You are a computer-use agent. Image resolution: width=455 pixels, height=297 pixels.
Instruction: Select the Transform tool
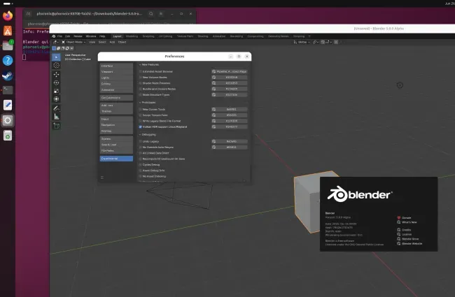(56, 99)
